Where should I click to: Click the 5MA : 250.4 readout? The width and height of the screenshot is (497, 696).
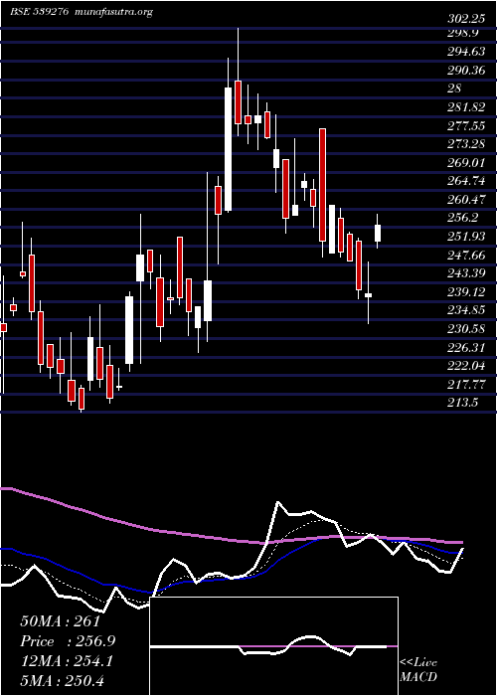[x=62, y=680]
